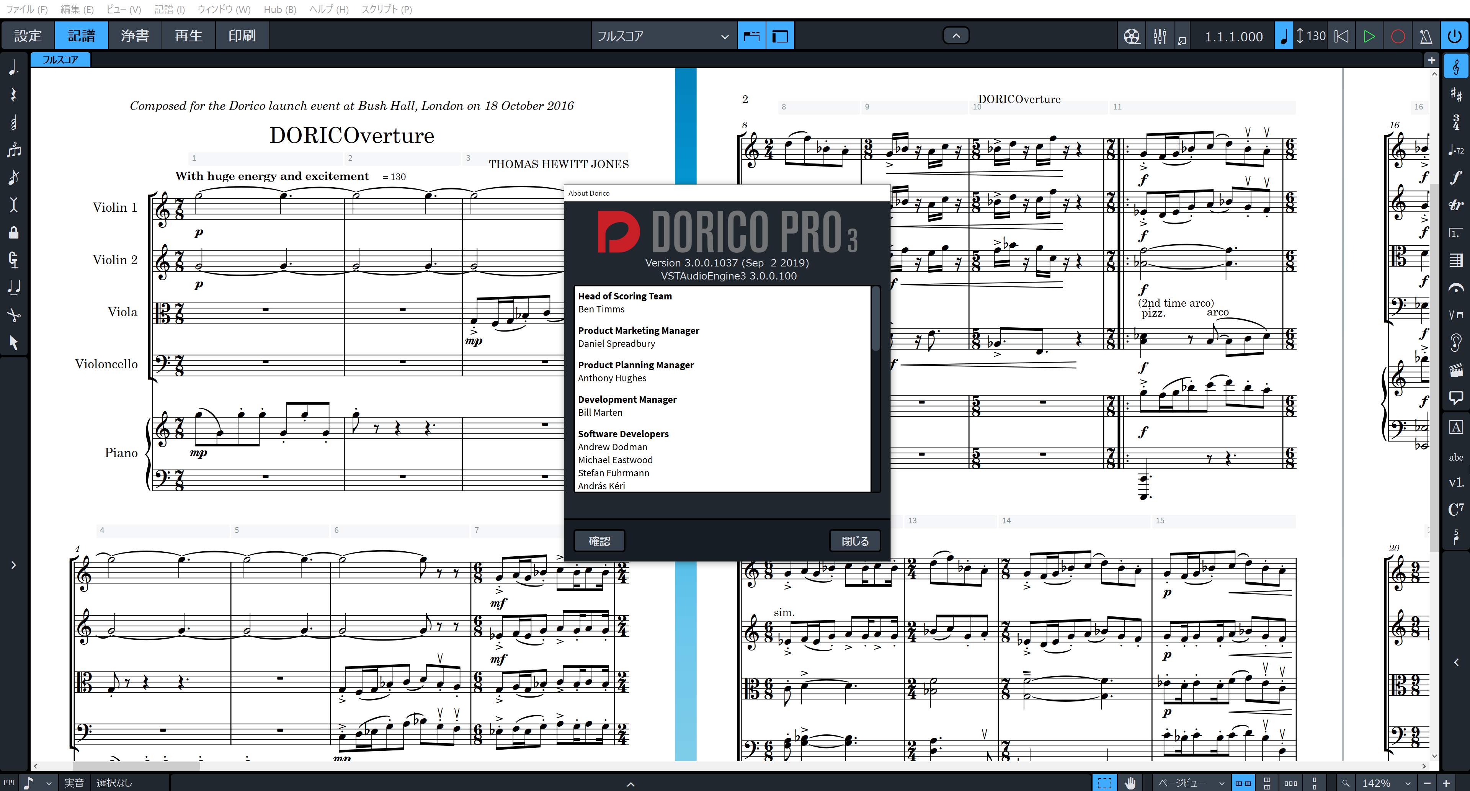Open the playing techniques panel
This screenshot has height=791, width=1470.
coord(1456,315)
